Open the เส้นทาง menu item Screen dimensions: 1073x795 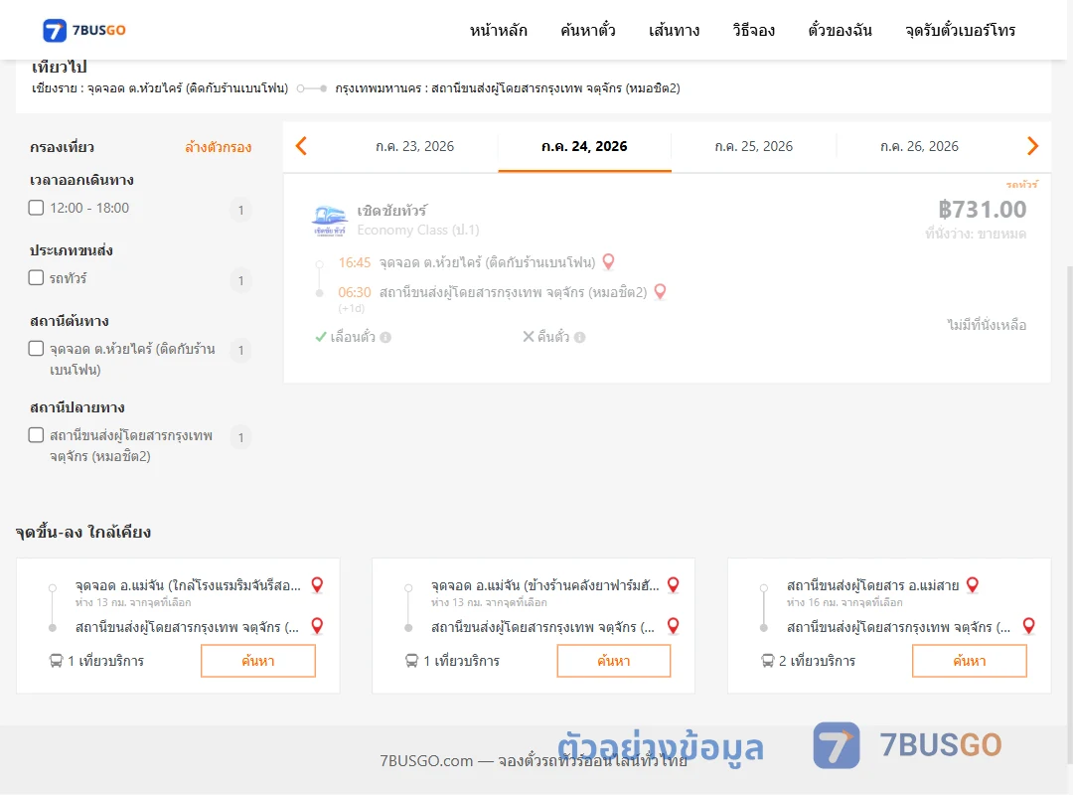[674, 30]
